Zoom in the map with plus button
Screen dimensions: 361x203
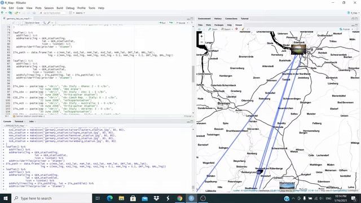click(x=201, y=36)
